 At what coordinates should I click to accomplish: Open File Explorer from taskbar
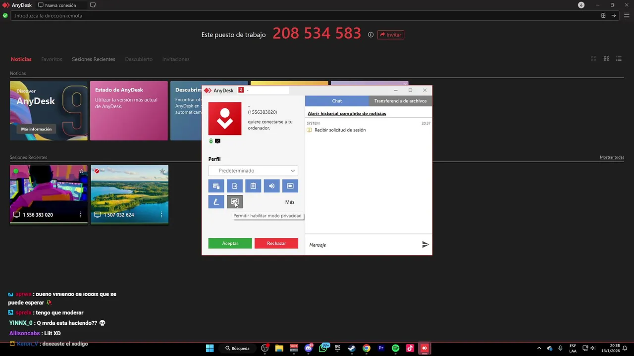[279, 348]
